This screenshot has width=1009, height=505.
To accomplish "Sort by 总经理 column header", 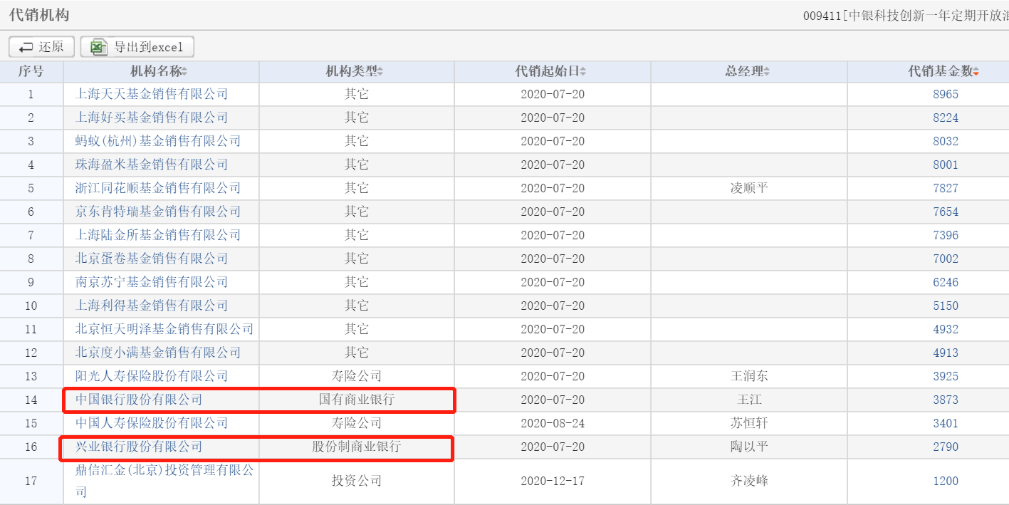I will point(749,71).
